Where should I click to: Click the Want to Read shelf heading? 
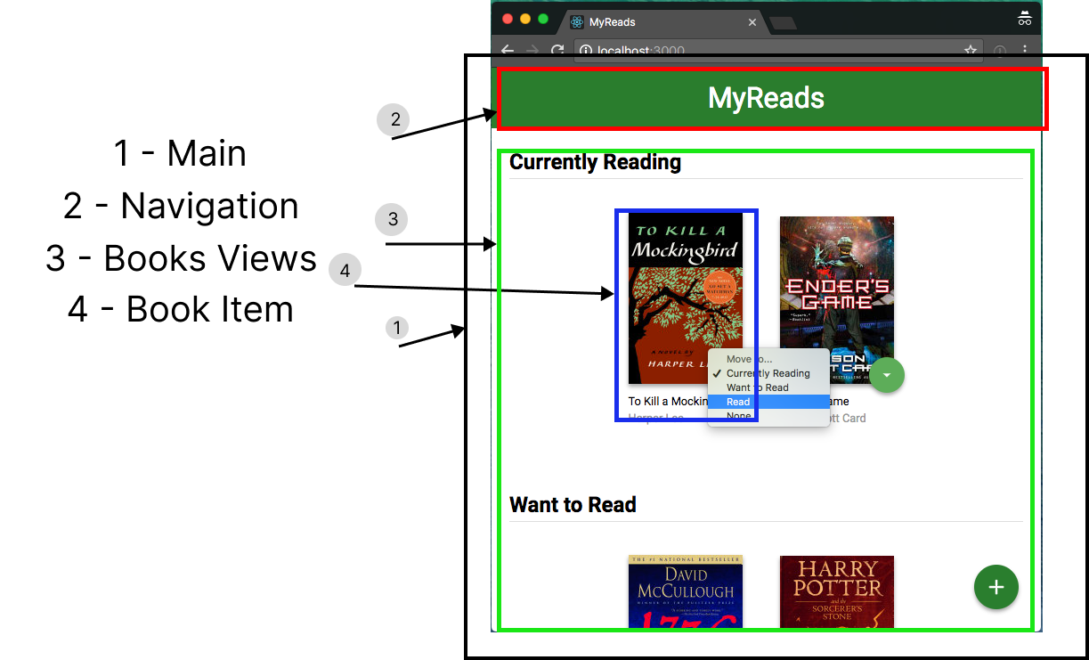tap(573, 505)
